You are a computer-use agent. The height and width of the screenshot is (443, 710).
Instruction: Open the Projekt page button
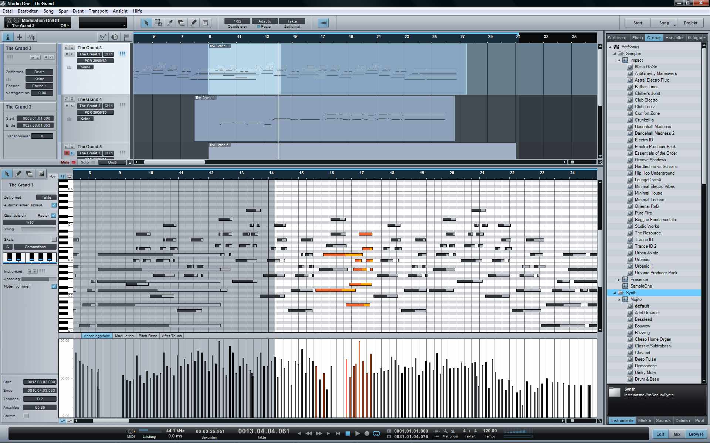point(690,23)
